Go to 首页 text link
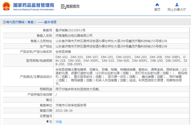 click(157, 10)
